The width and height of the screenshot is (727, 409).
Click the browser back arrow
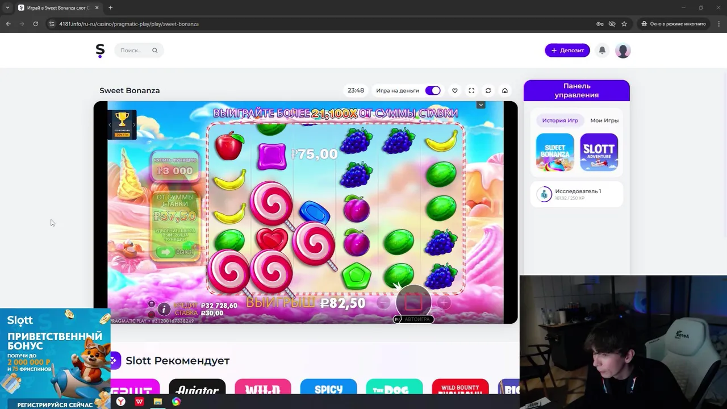tap(8, 24)
